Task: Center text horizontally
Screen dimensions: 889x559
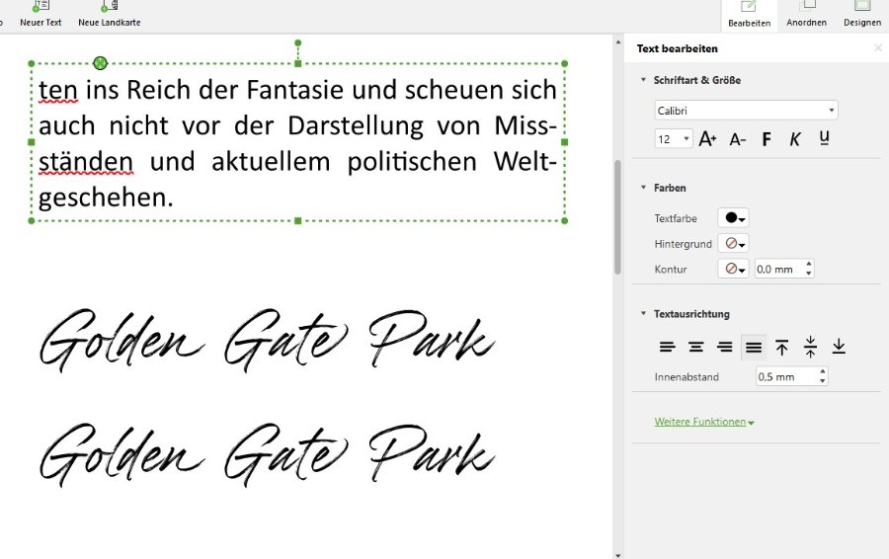Action: [695, 347]
